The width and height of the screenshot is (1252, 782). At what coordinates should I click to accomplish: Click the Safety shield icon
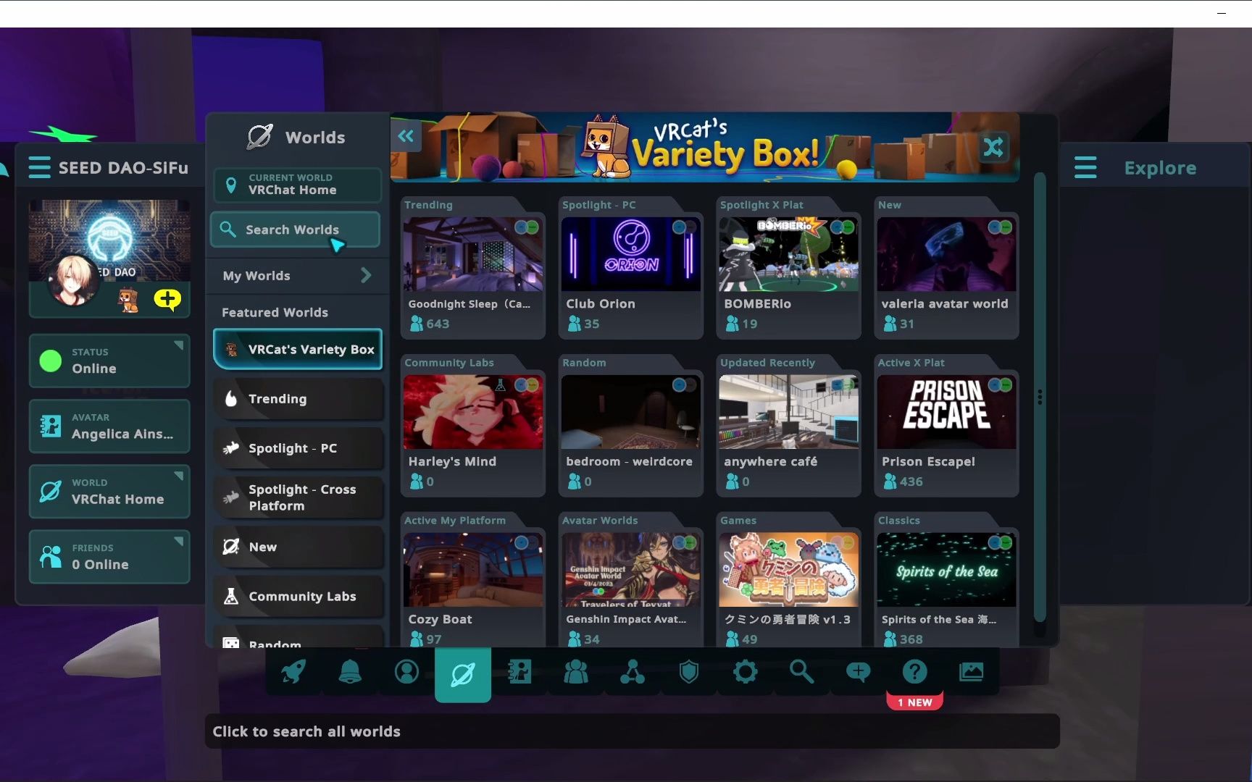pos(688,673)
